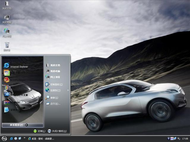Open 我的文档 desktop icon

coord(7,5)
